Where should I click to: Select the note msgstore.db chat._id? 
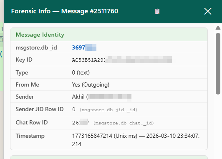(x=124, y=123)
